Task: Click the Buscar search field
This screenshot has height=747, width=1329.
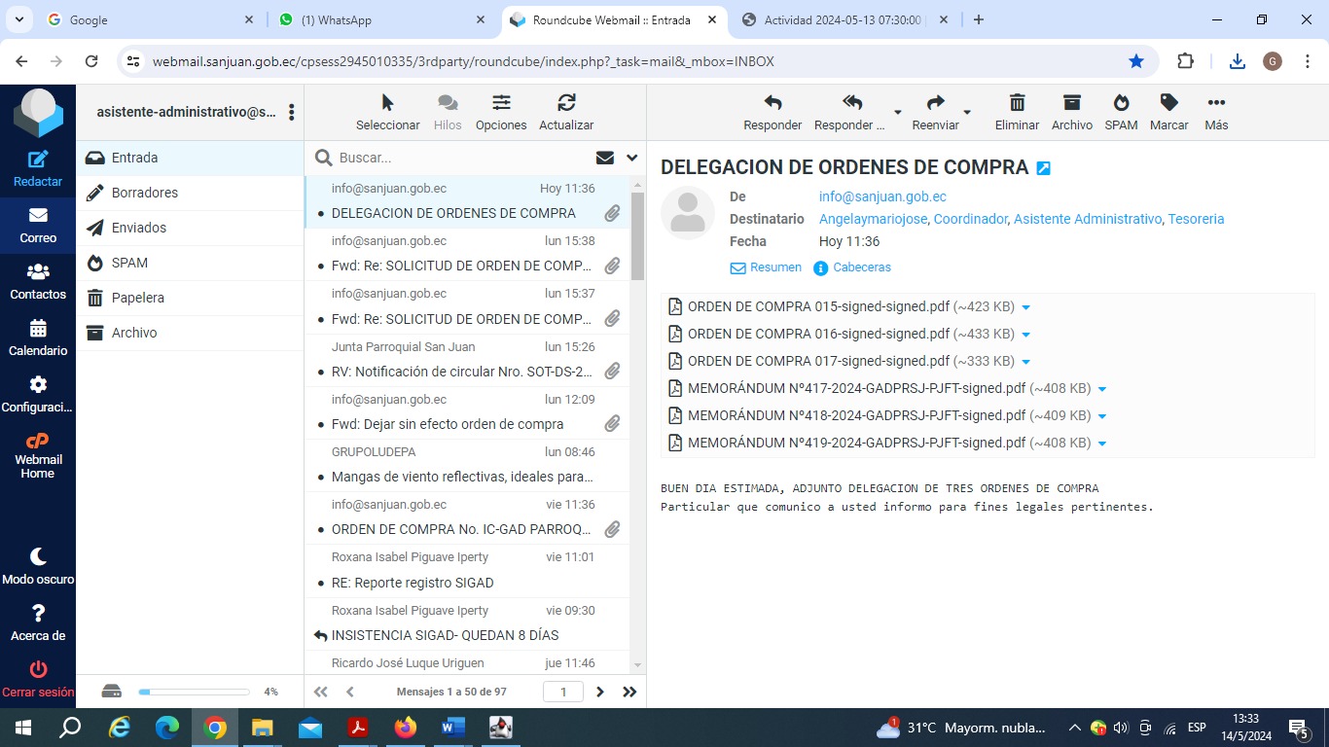Action: click(457, 158)
